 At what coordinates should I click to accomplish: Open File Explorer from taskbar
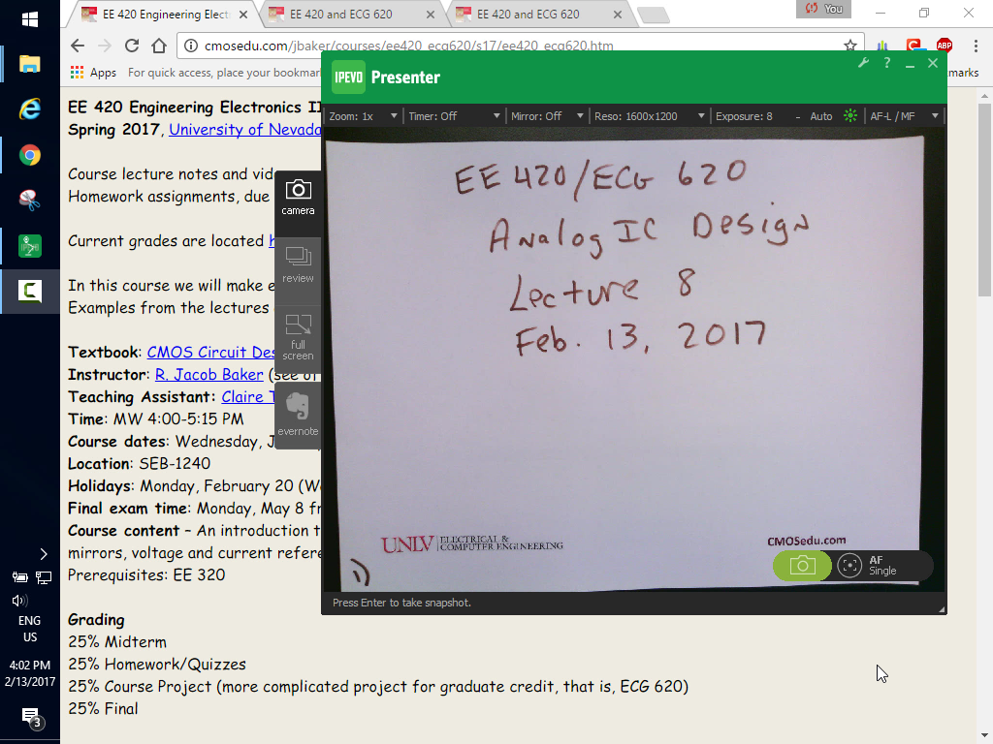(30, 64)
